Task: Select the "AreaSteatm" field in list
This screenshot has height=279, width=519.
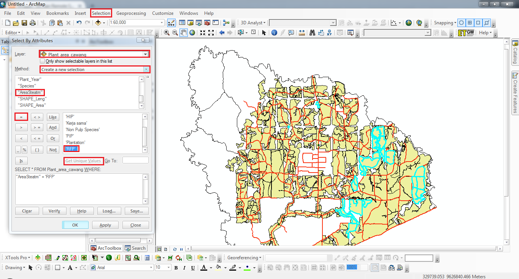Action: point(30,92)
